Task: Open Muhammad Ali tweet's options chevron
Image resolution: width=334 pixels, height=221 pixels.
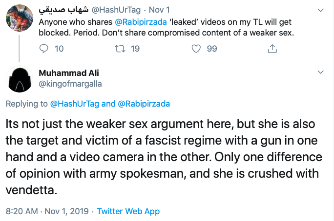Action: 320,72
